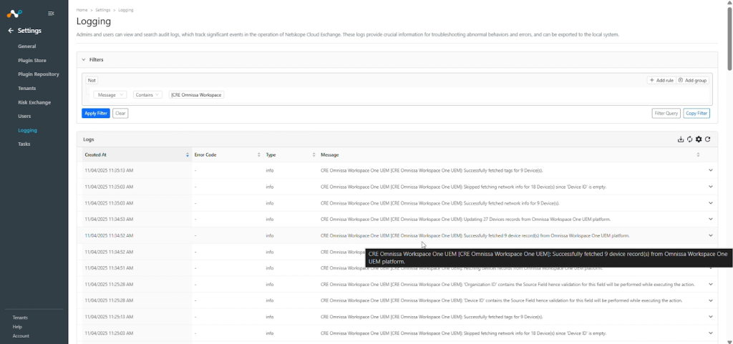Expand the 'Device ID' contains Source Field row
Viewport: 733px width, 344px height.
(x=711, y=300)
